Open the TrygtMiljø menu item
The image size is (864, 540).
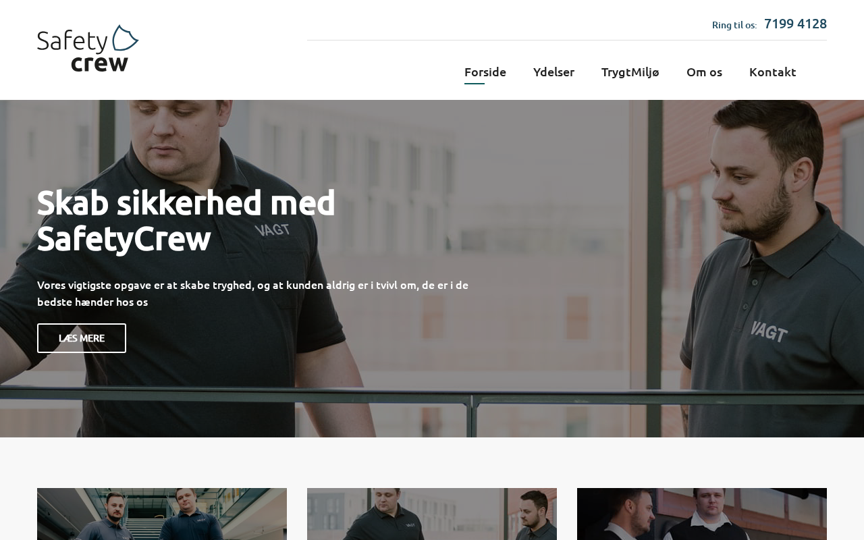(x=630, y=72)
